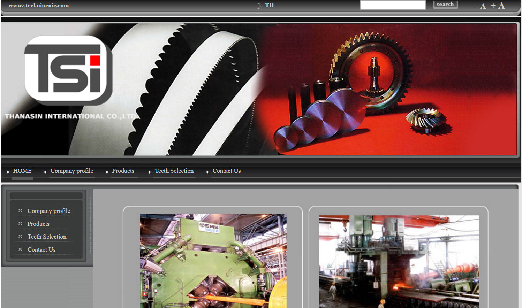Screen dimensions: 522x308
Task: Select Company profile in sidebar menu
Action: coord(49,211)
